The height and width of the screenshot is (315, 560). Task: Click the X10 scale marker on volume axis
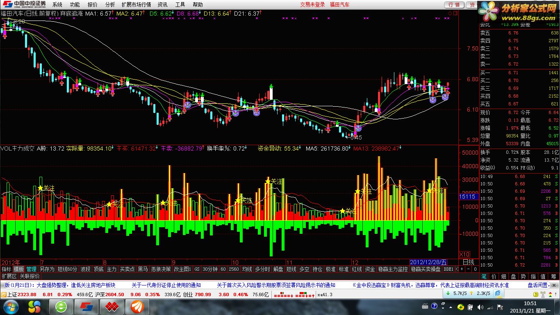(464, 254)
